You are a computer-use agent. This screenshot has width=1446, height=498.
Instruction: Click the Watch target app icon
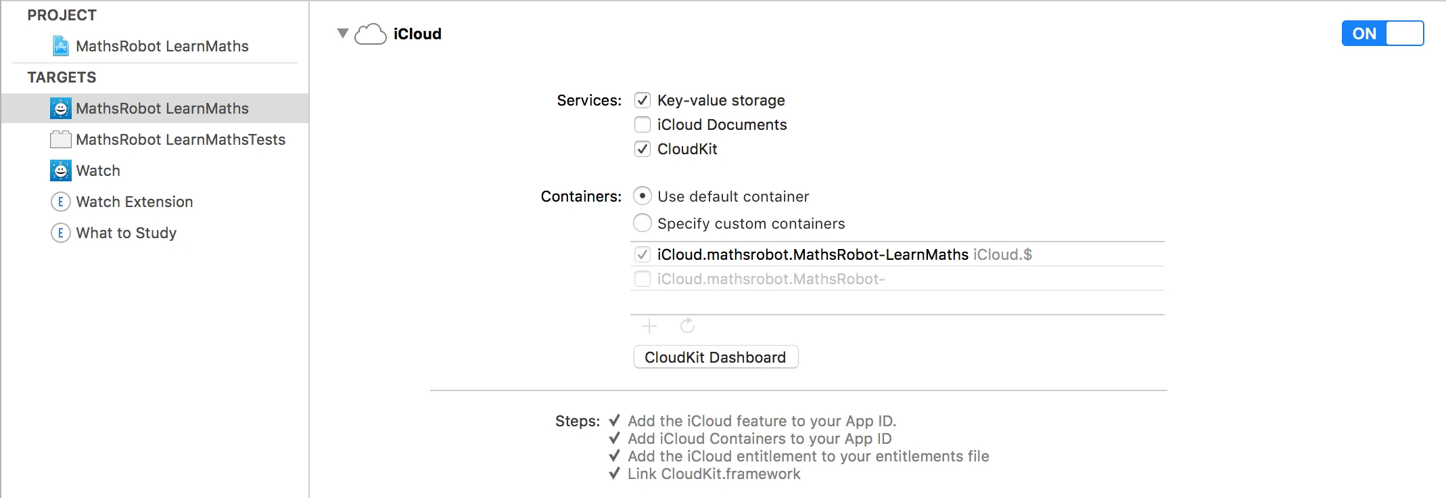tap(61, 171)
